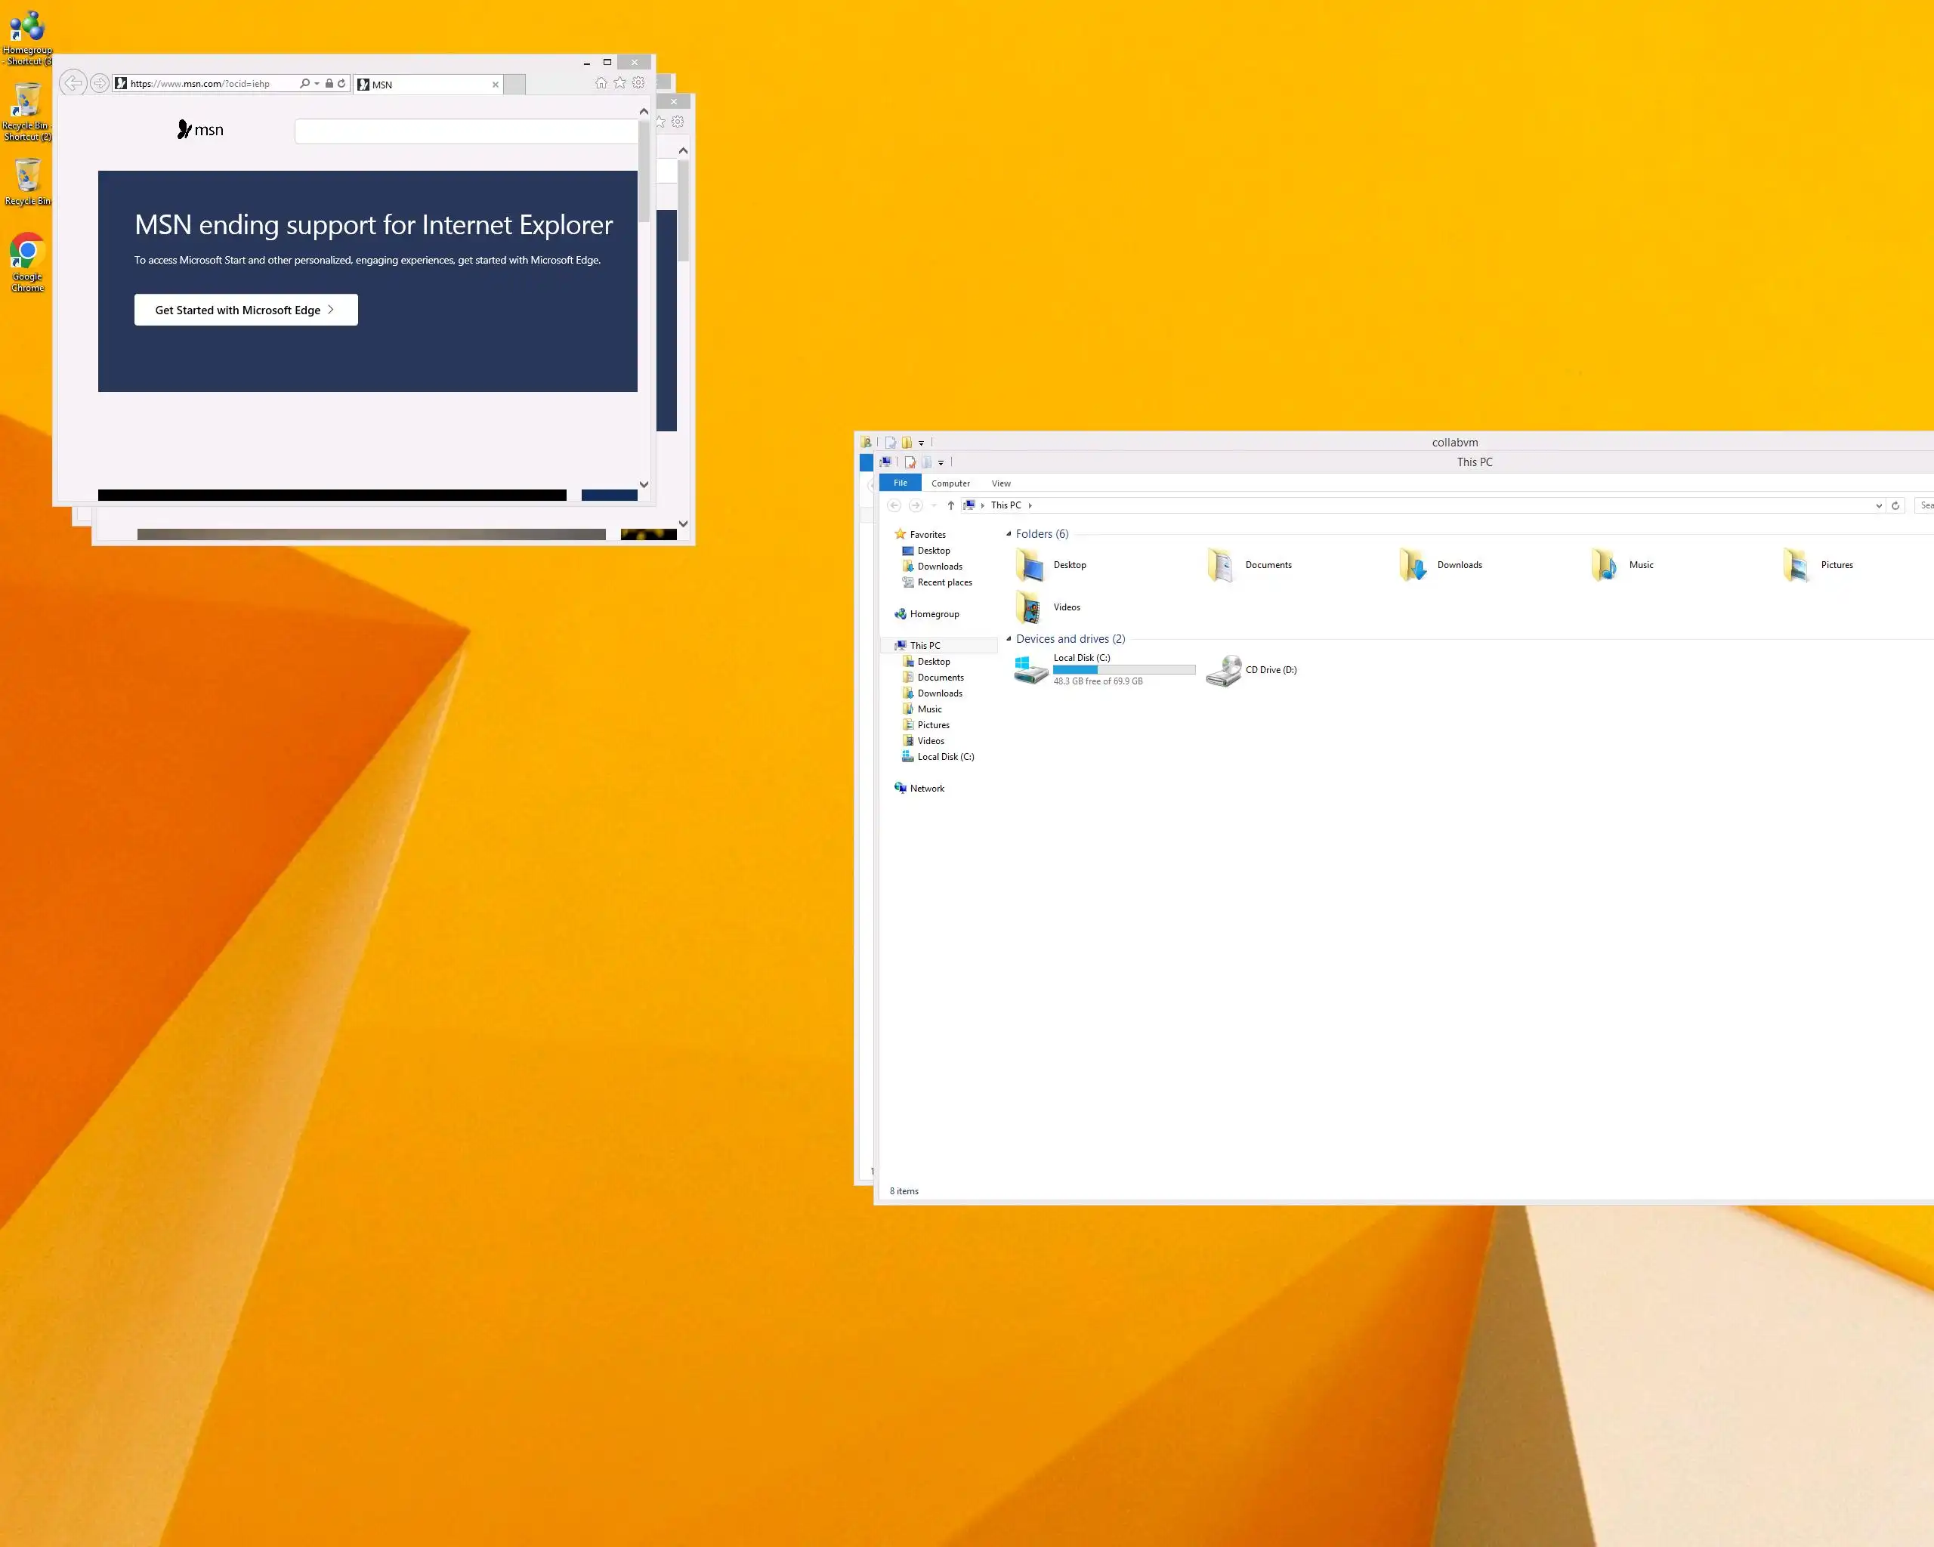Open IE Home page icon

click(601, 83)
